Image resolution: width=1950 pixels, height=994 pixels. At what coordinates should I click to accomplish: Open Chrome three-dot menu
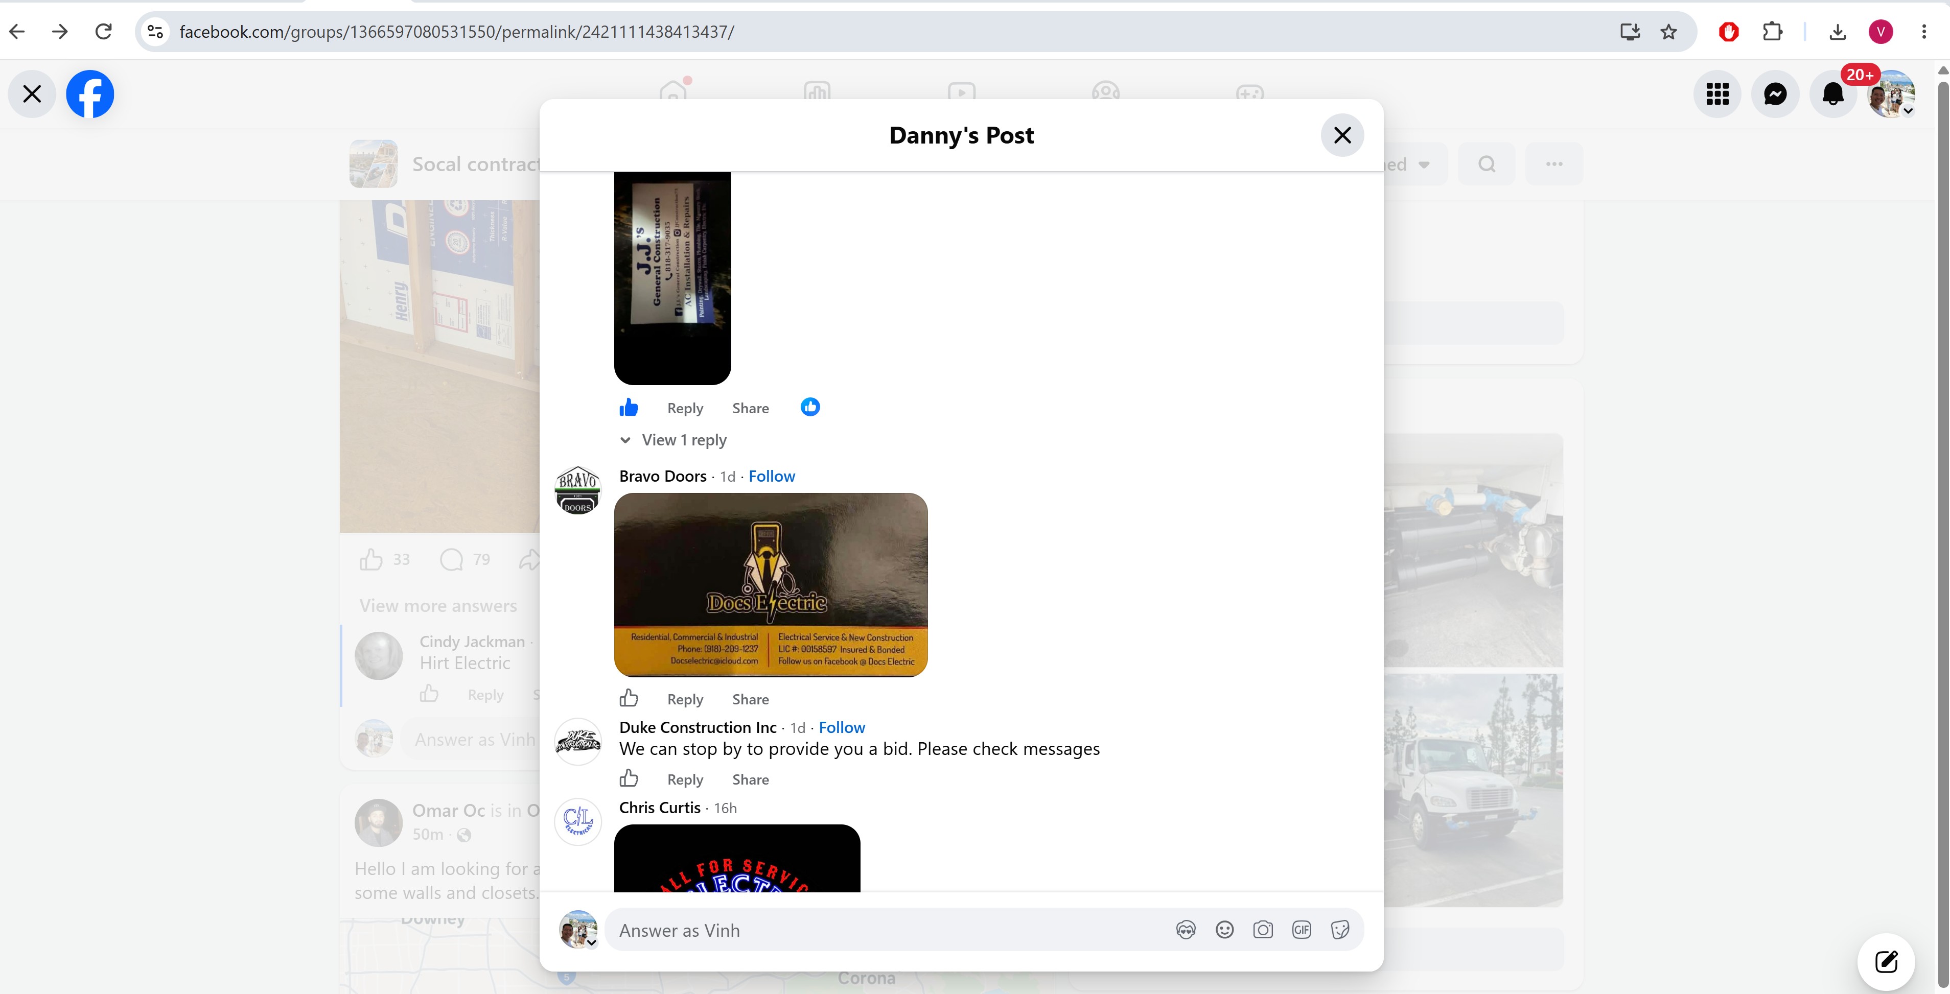[1923, 32]
